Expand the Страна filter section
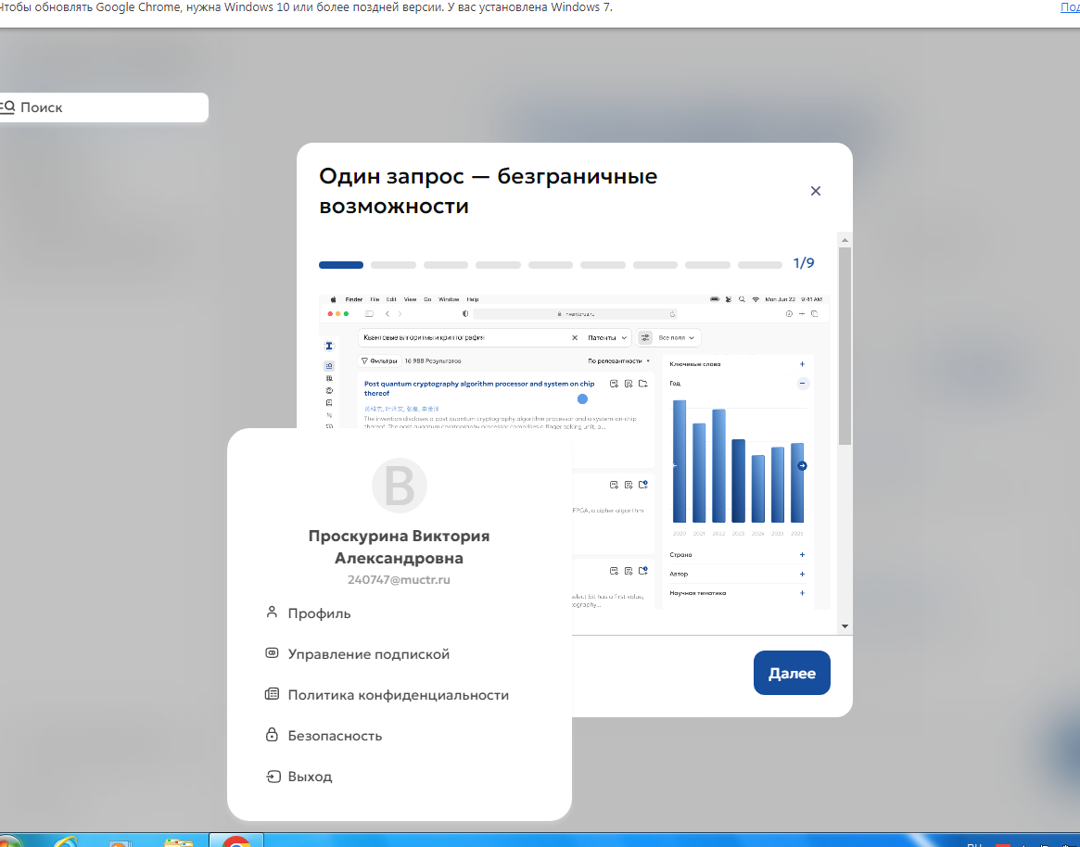The width and height of the screenshot is (1080, 847). [x=802, y=553]
